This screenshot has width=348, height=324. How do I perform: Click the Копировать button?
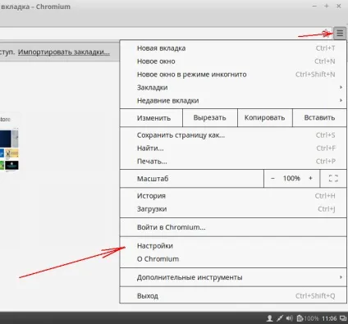click(265, 118)
